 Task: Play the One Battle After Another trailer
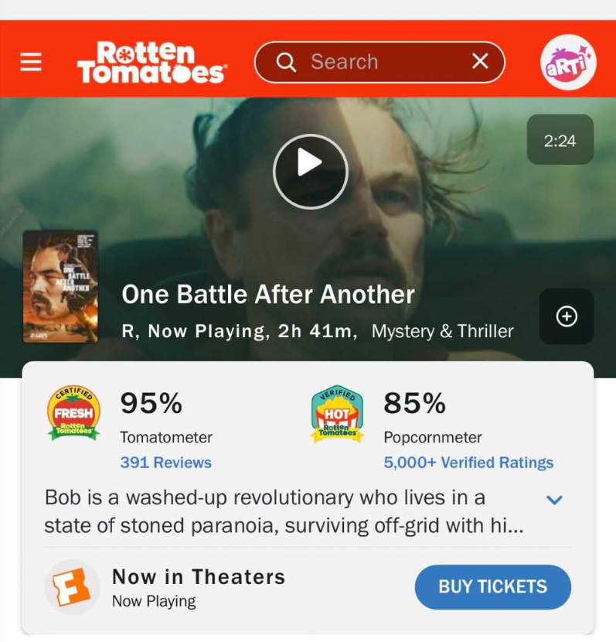(311, 172)
